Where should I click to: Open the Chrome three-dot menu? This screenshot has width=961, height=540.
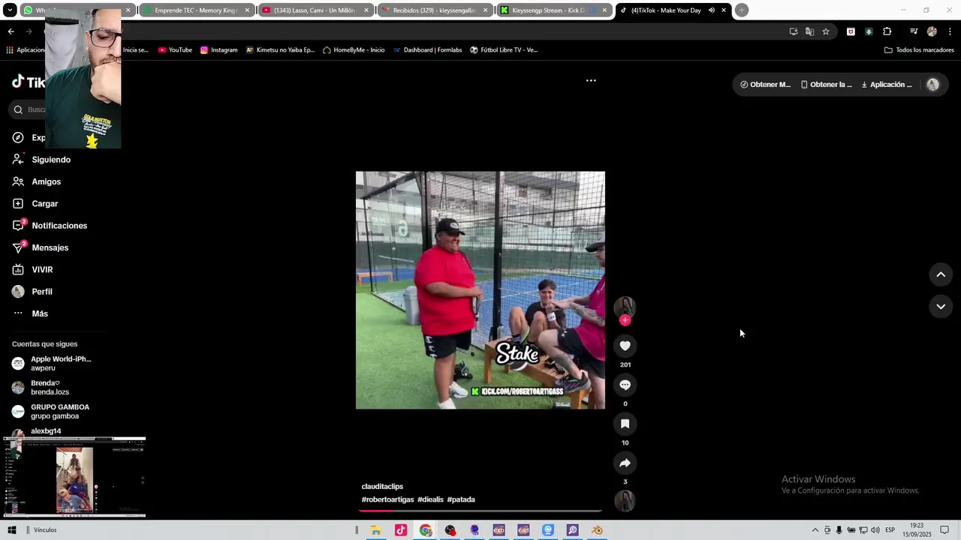tap(950, 31)
